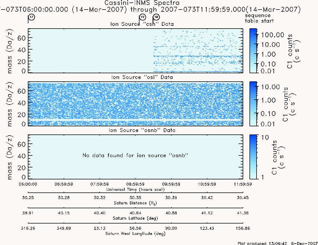The width and height of the screenshot is (318, 245).
Task: Click the west longitude value 123.43
Action: [x=207, y=228]
